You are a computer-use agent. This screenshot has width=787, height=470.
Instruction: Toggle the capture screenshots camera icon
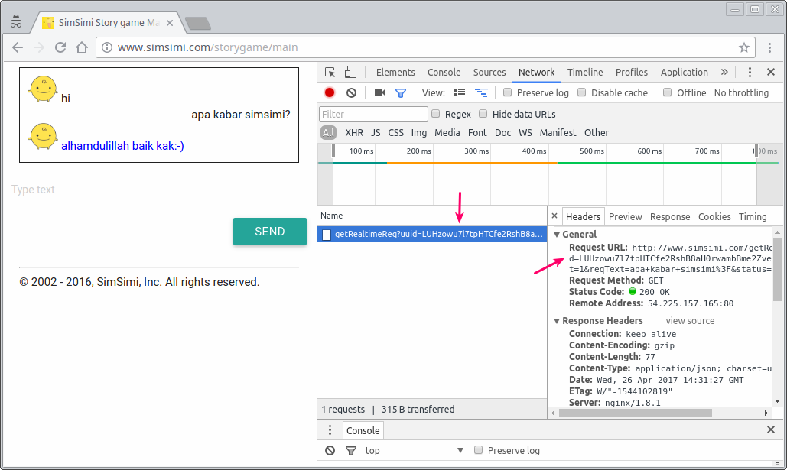379,92
